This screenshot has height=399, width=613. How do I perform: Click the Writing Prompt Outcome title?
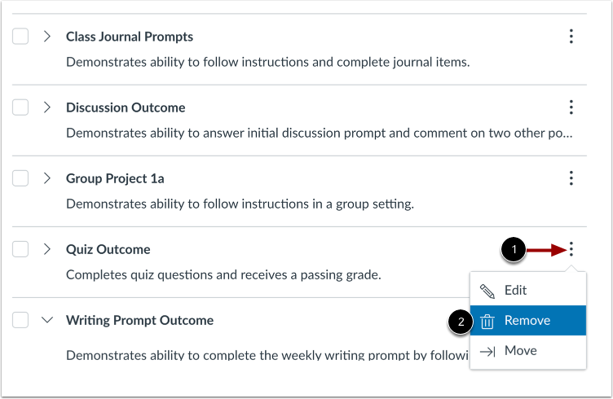click(x=139, y=320)
